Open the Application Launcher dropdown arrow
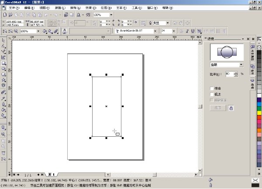The image size is (262, 189). point(83,15)
